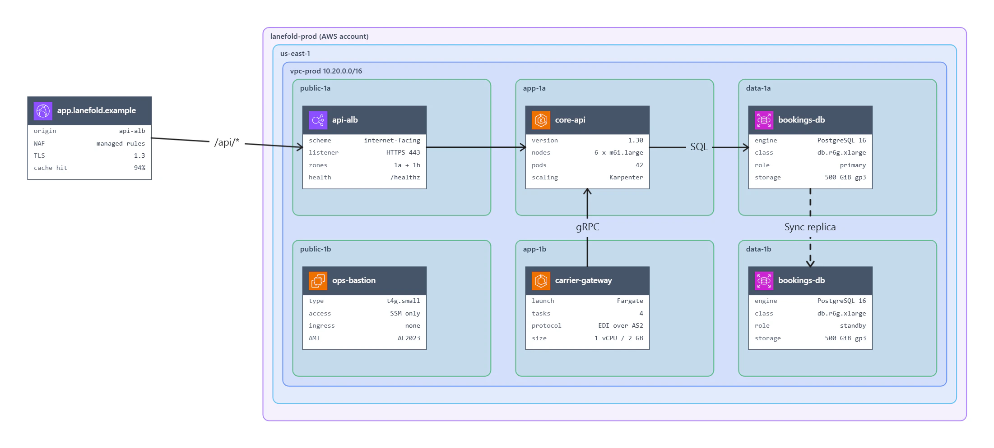
Task: Click the app-1b subnet label
Action: [534, 249]
